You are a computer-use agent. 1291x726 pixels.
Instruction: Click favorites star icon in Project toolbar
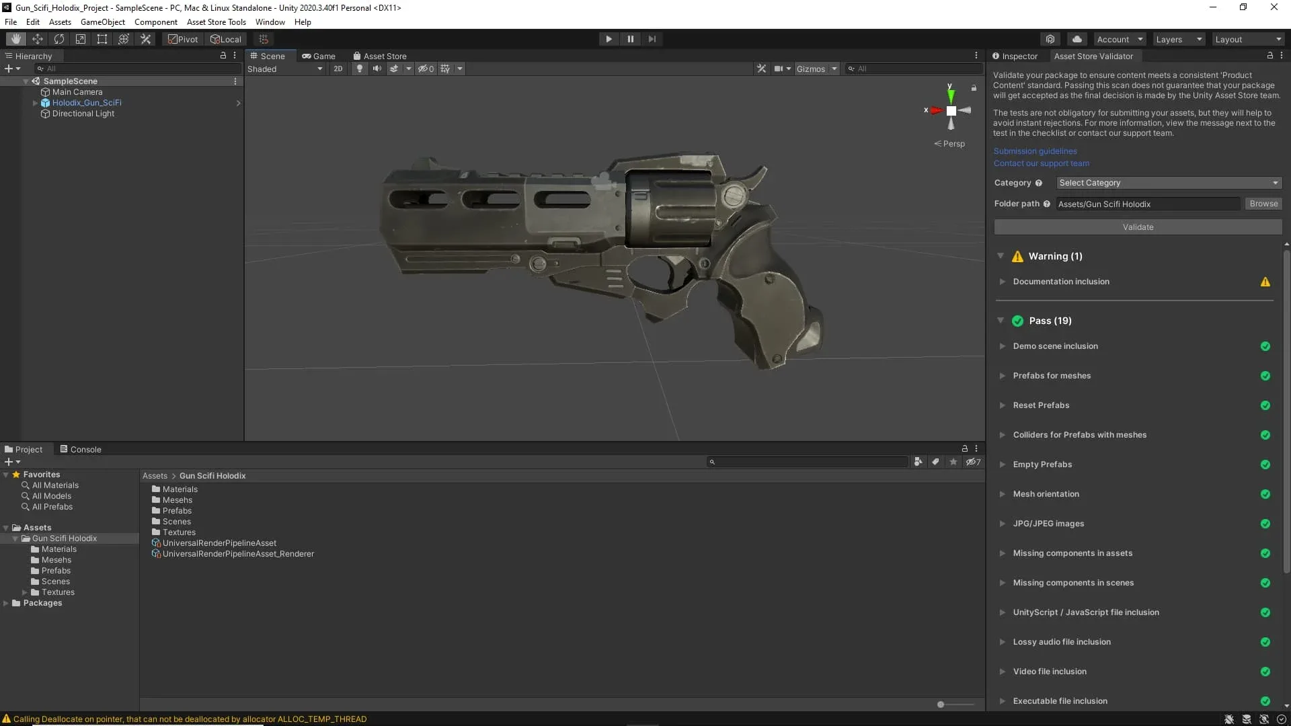coord(953,462)
